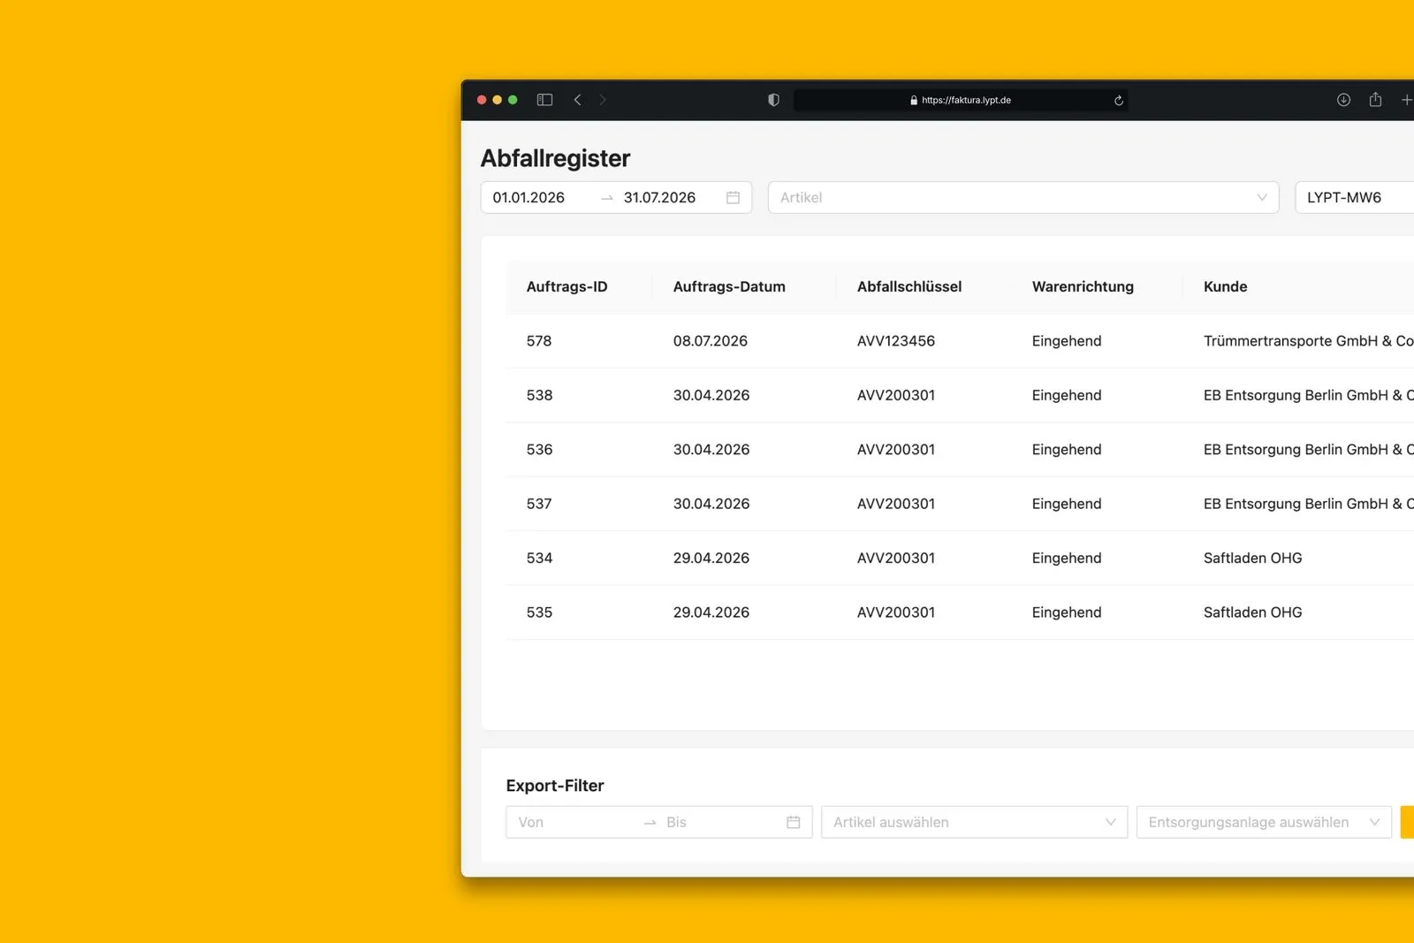Edit the end date 31.07.2026
The height and width of the screenshot is (943, 1414).
pos(659,198)
